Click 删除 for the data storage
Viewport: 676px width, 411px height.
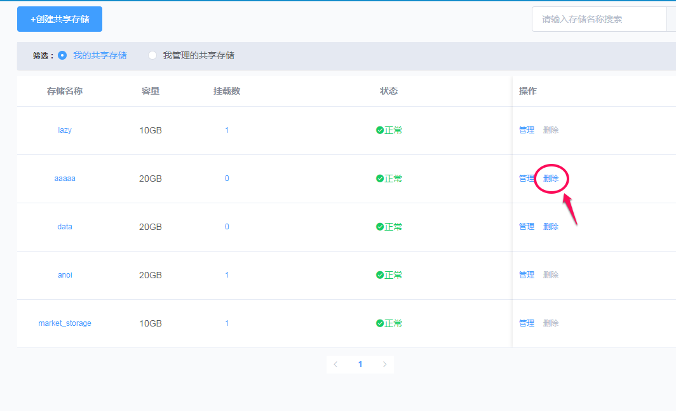click(551, 227)
